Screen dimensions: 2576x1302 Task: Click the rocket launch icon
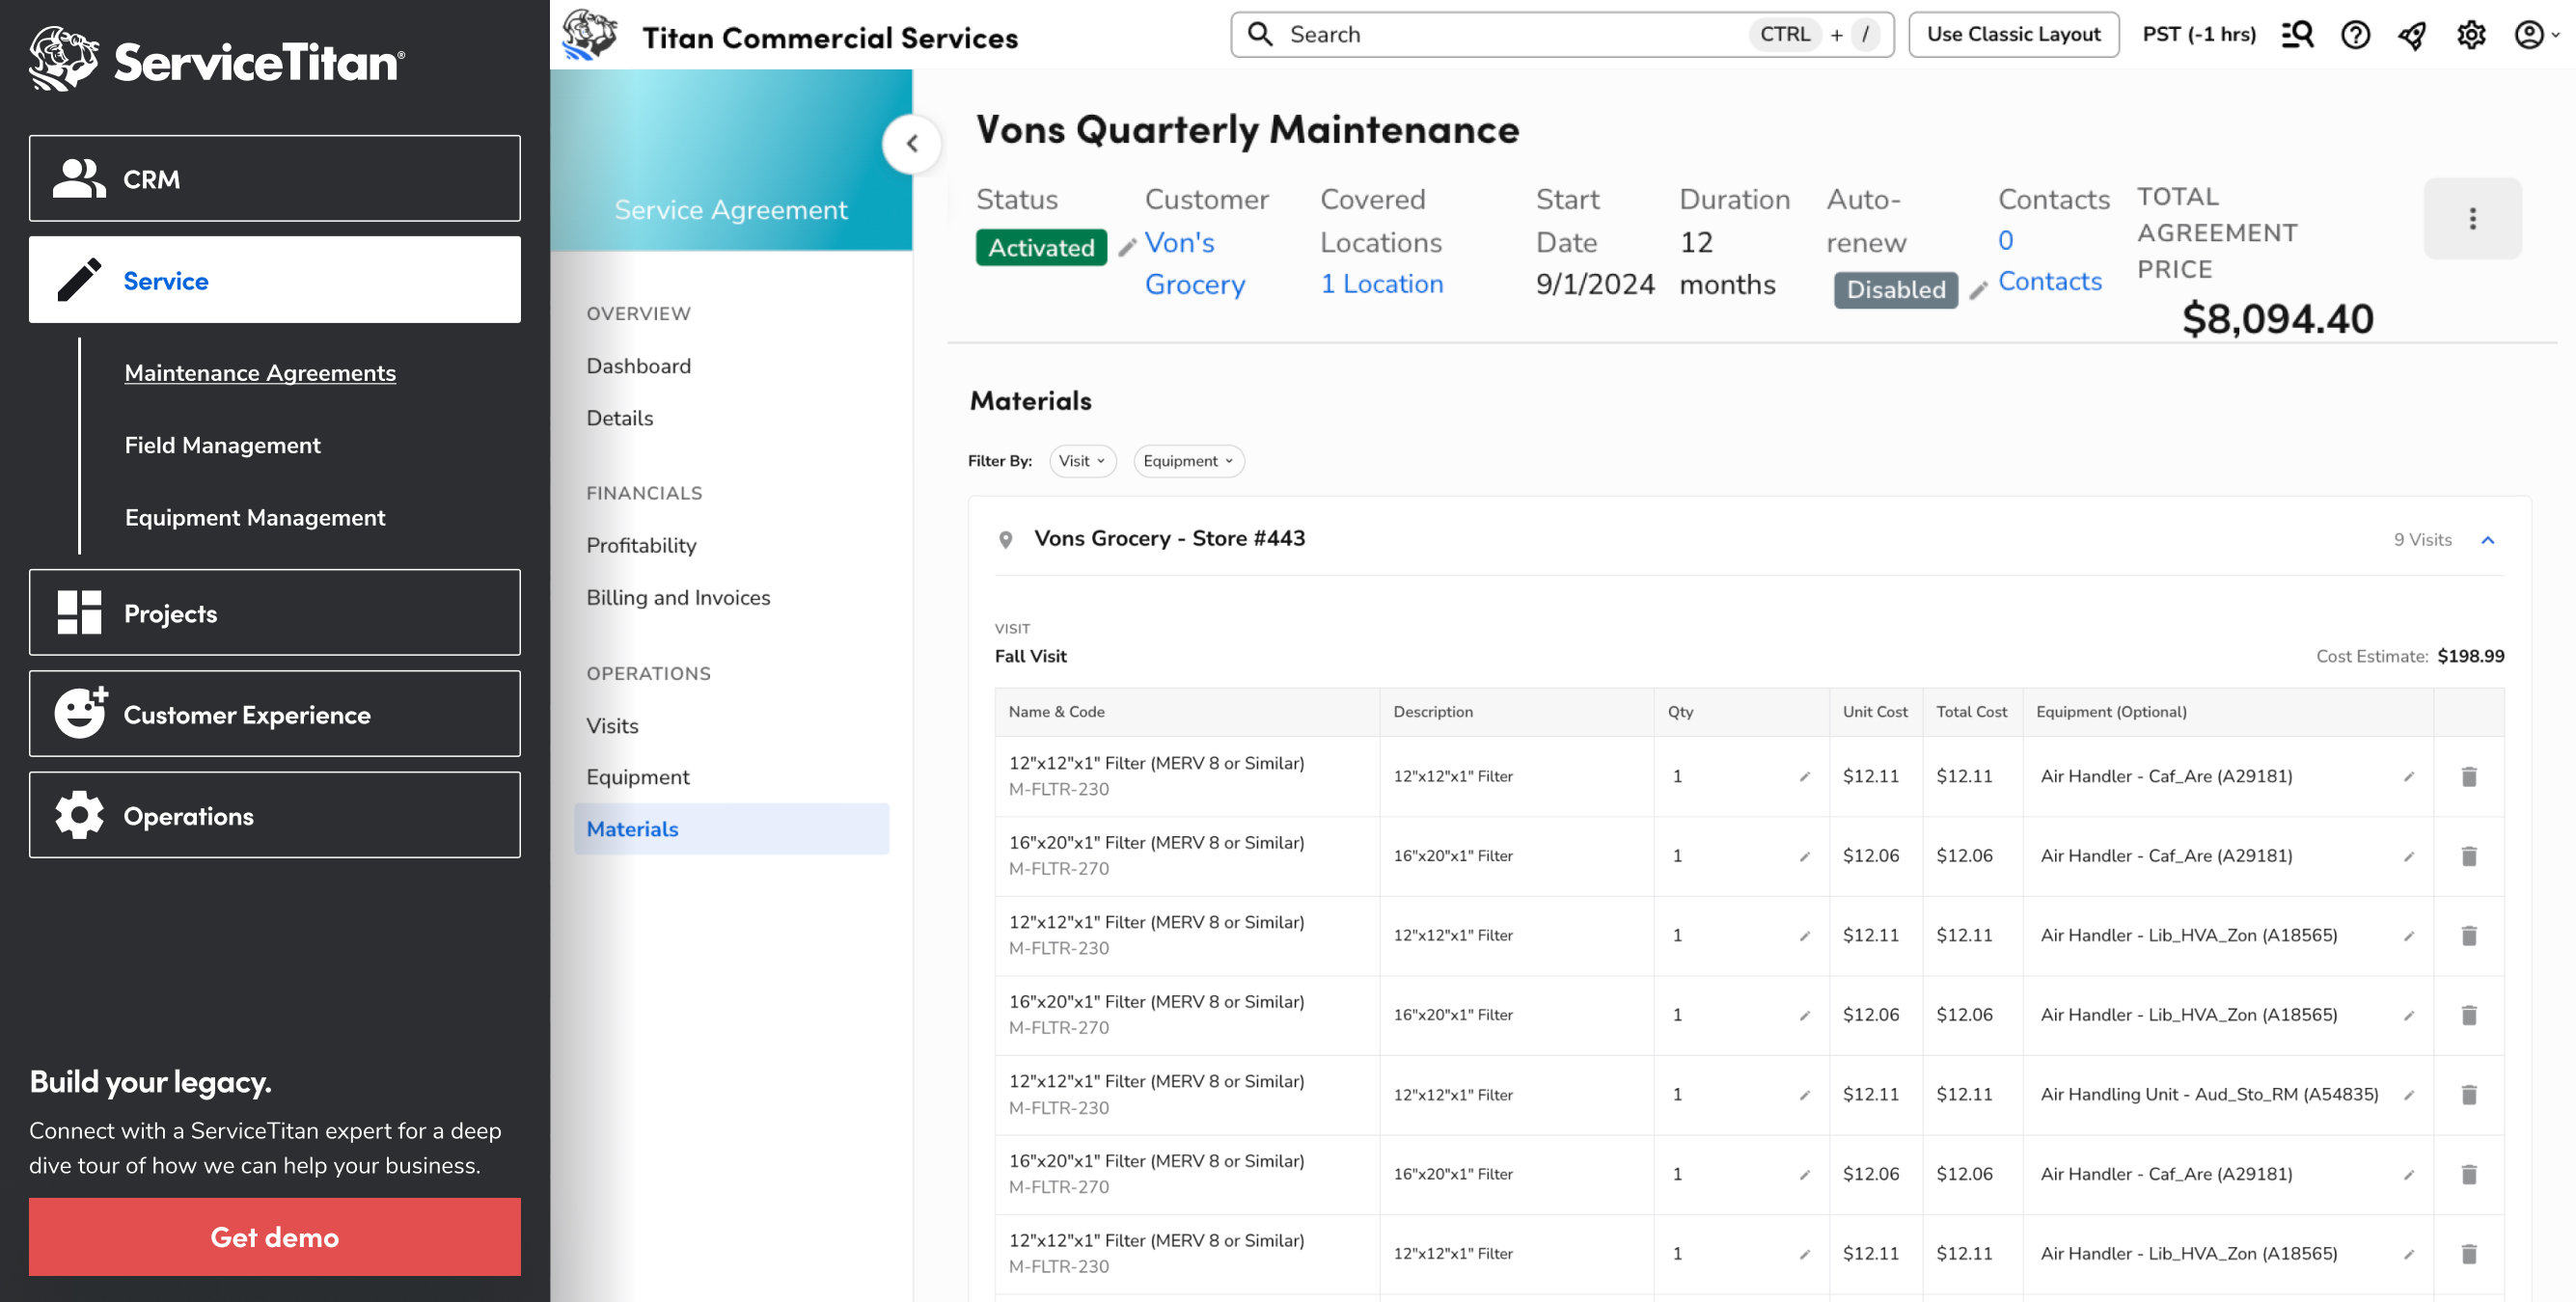tap(2412, 35)
